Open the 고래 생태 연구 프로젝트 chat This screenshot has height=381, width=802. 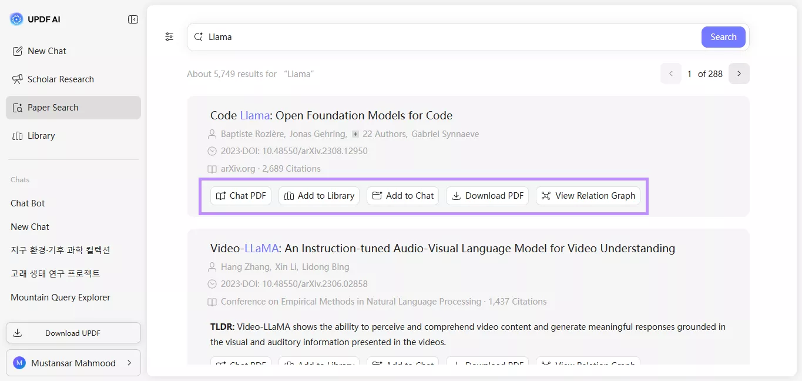55,274
